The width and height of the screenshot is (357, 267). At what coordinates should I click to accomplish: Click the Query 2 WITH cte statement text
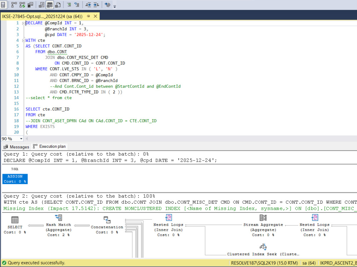(180, 202)
